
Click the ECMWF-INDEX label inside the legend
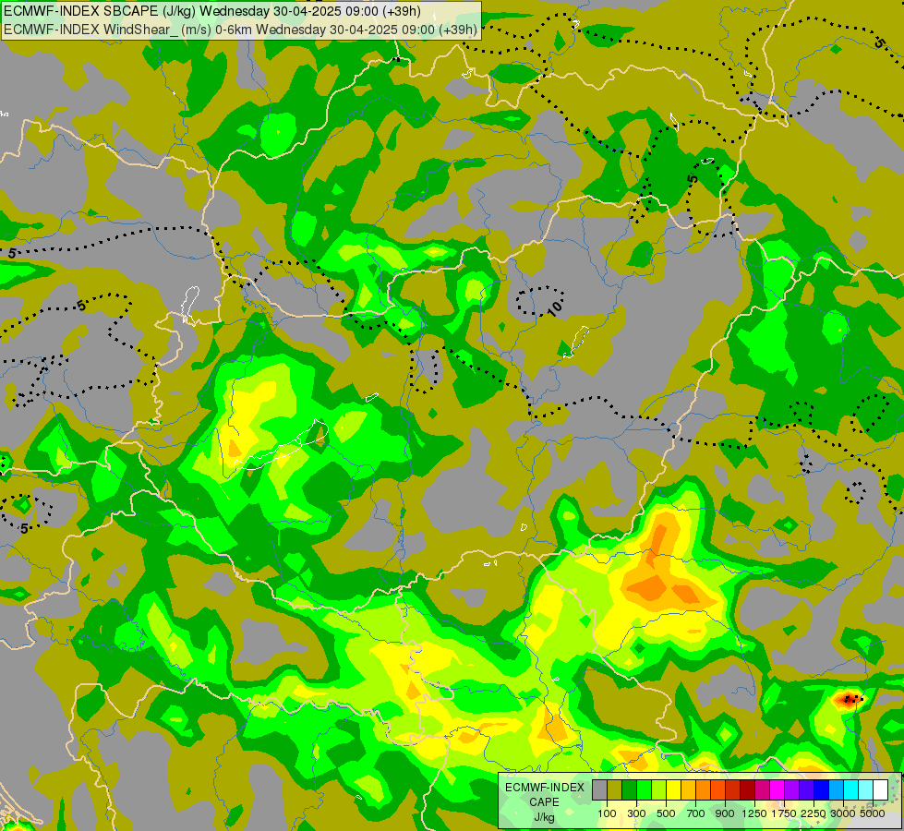(x=544, y=788)
